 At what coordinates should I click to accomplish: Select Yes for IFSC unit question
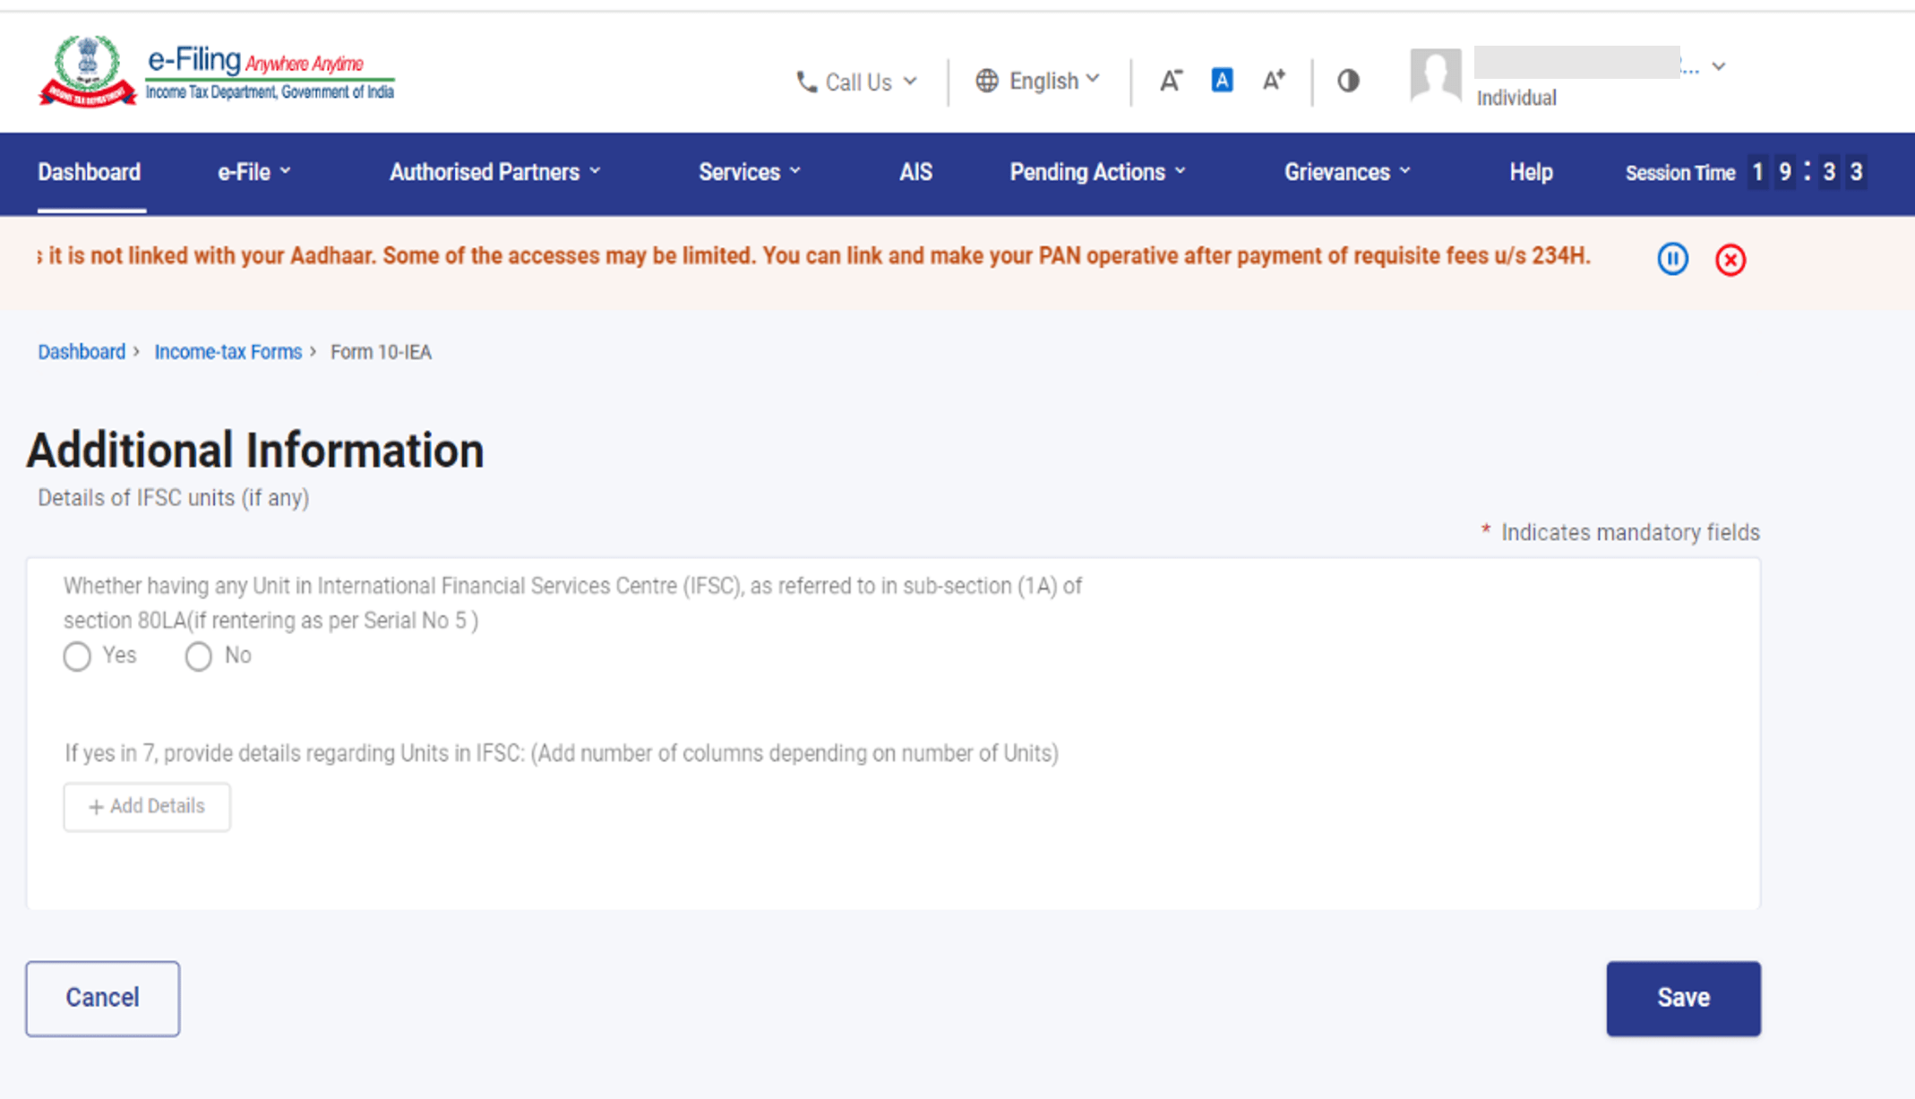76,657
